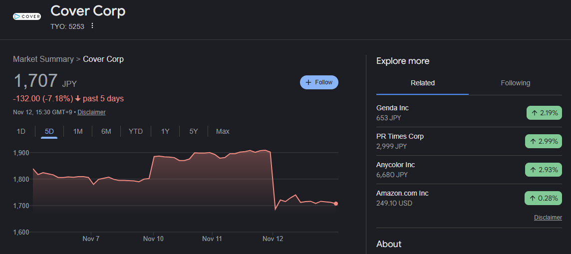Click the Follow button
The image size is (571, 254).
[319, 82]
